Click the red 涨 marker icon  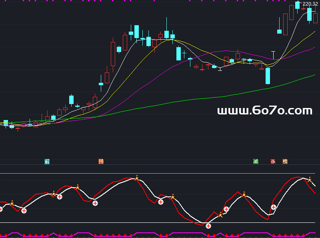click(x=273, y=162)
